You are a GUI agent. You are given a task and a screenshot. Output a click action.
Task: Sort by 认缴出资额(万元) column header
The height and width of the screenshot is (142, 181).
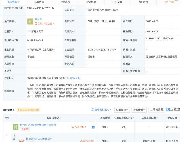[x=124, y=118]
